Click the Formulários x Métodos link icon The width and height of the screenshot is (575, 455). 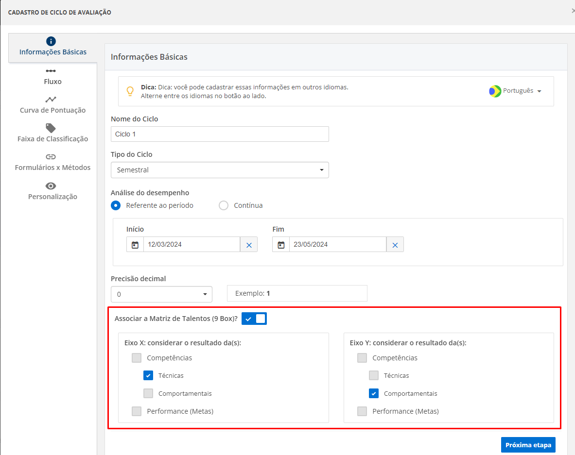(x=51, y=157)
